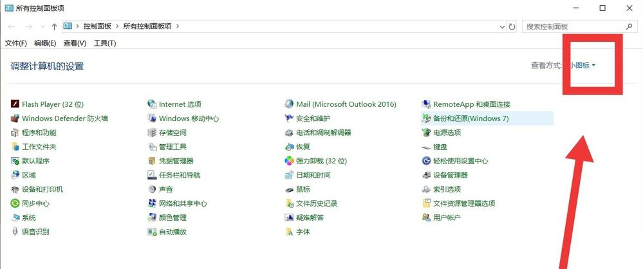Click the 搜索控制面板 search field

click(x=573, y=26)
